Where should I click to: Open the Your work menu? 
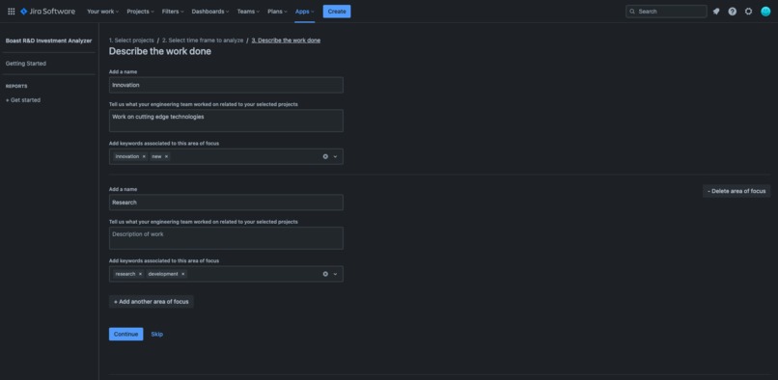102,12
